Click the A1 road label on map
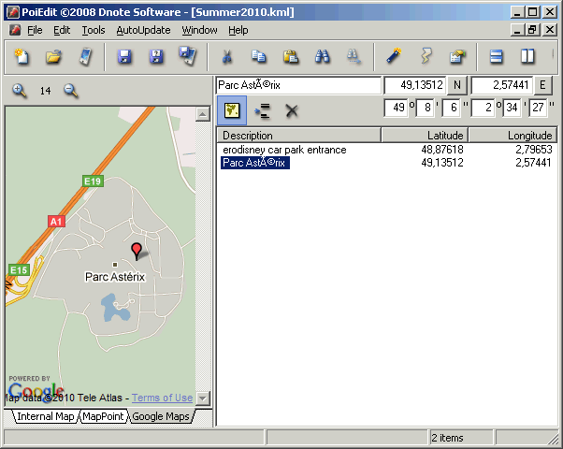This screenshot has width=563, height=449. 56,222
